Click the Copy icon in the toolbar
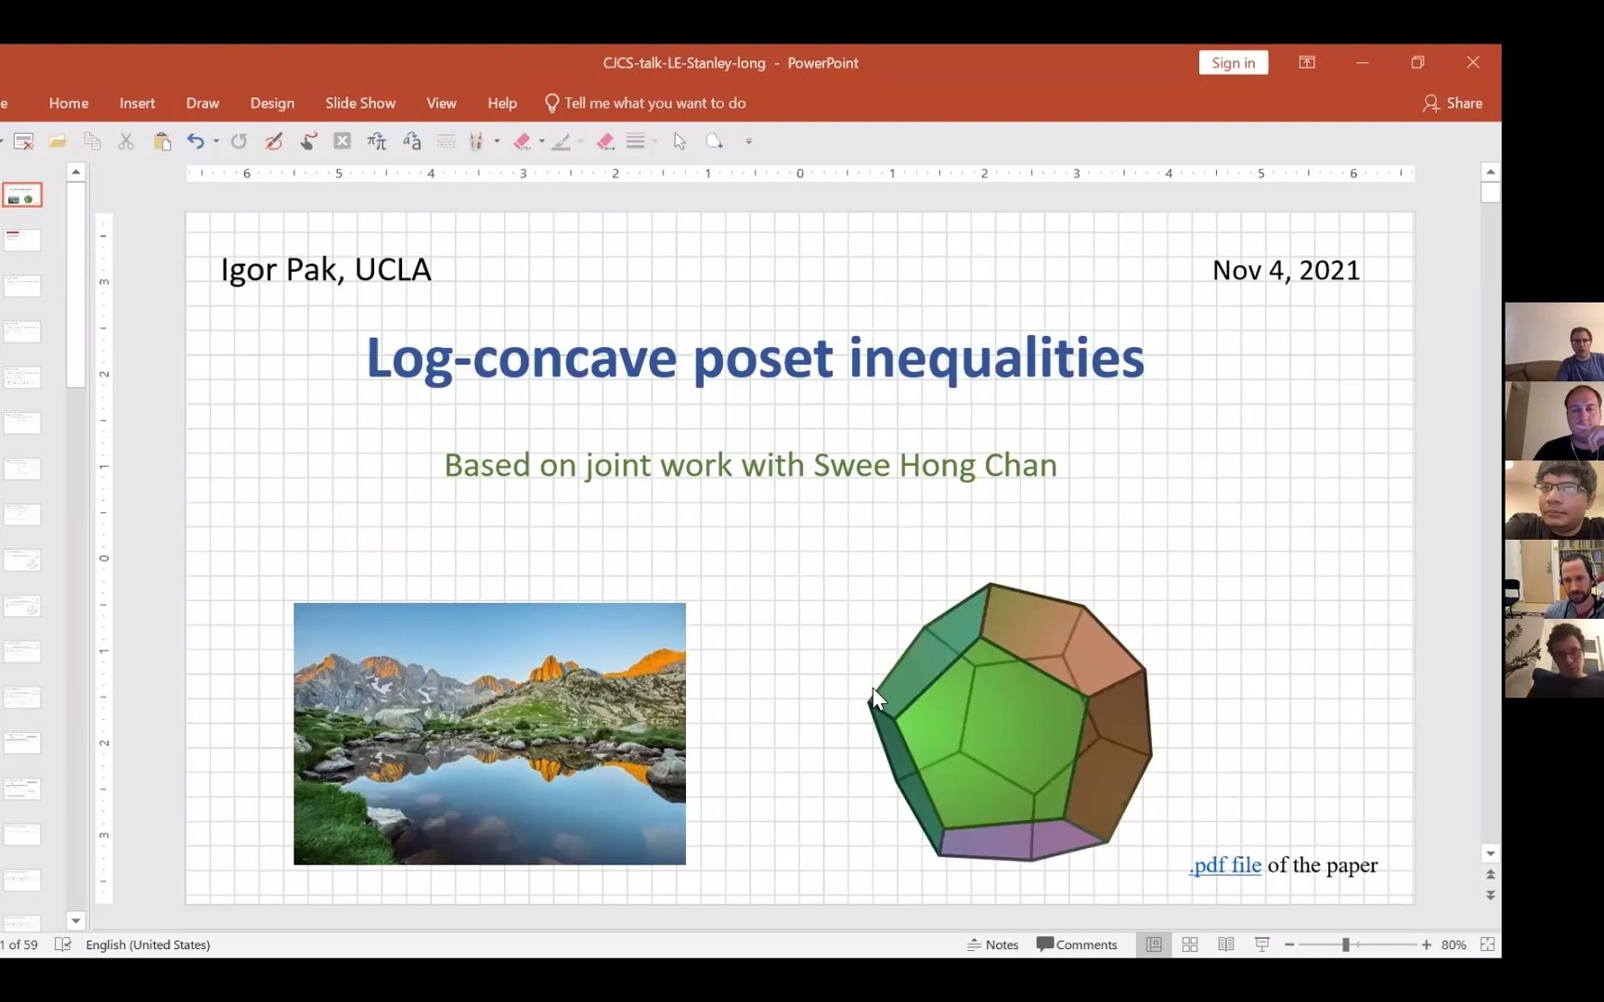1604x1002 pixels. (92, 141)
